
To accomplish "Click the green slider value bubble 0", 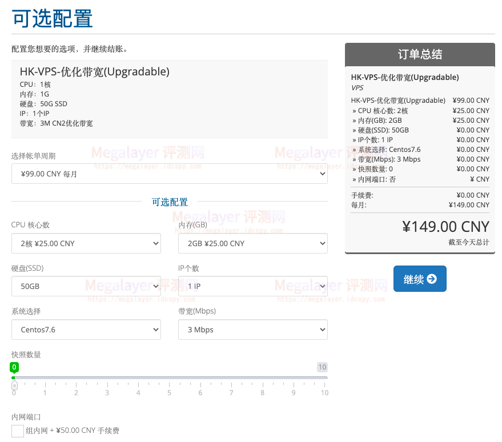I will pos(14,367).
